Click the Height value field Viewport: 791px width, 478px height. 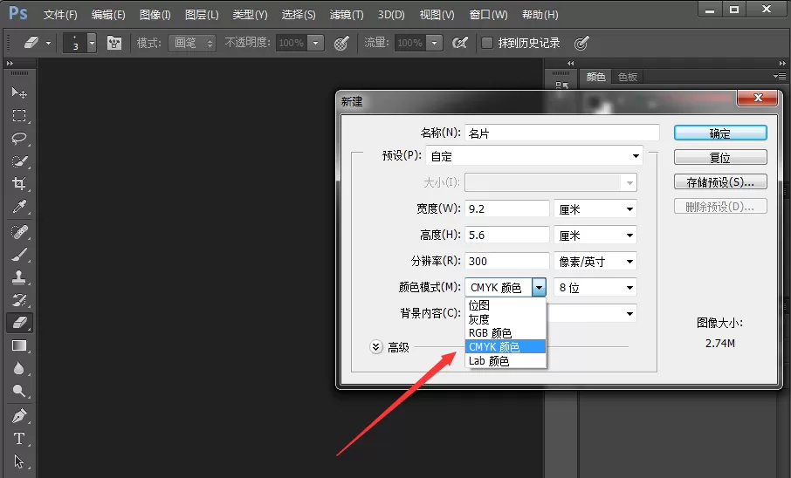[507, 235]
